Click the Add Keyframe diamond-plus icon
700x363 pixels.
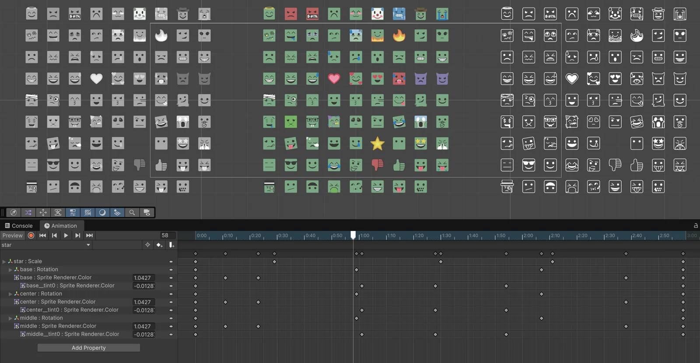point(159,245)
